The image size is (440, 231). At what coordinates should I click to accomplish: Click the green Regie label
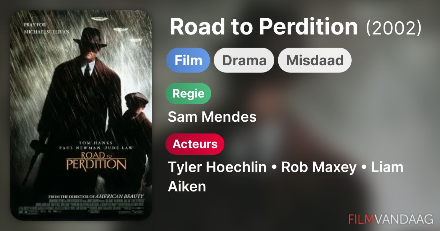point(188,93)
